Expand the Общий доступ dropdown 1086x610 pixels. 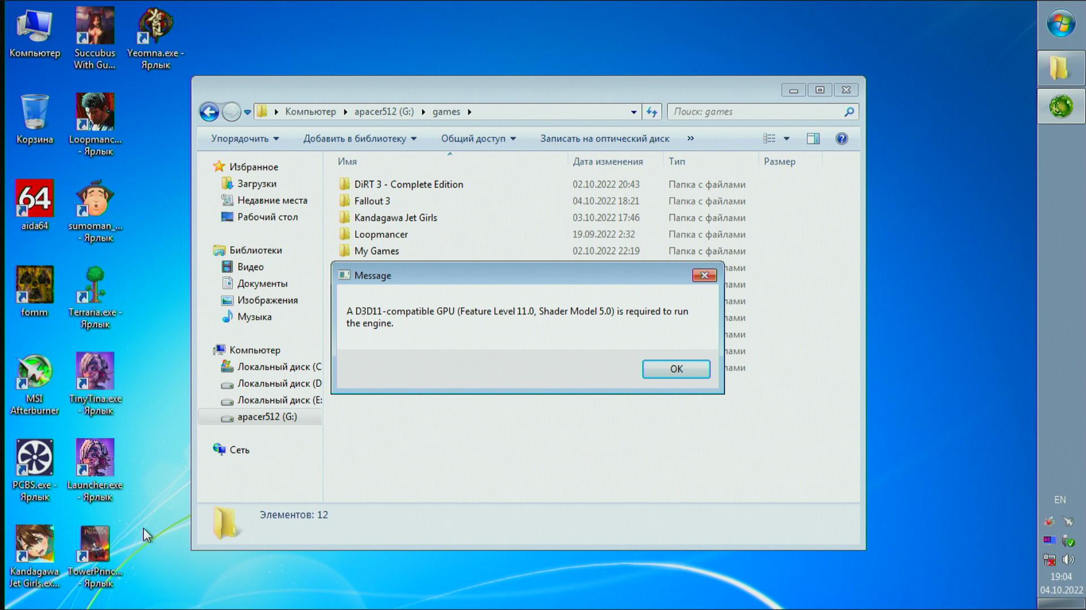[x=478, y=138]
